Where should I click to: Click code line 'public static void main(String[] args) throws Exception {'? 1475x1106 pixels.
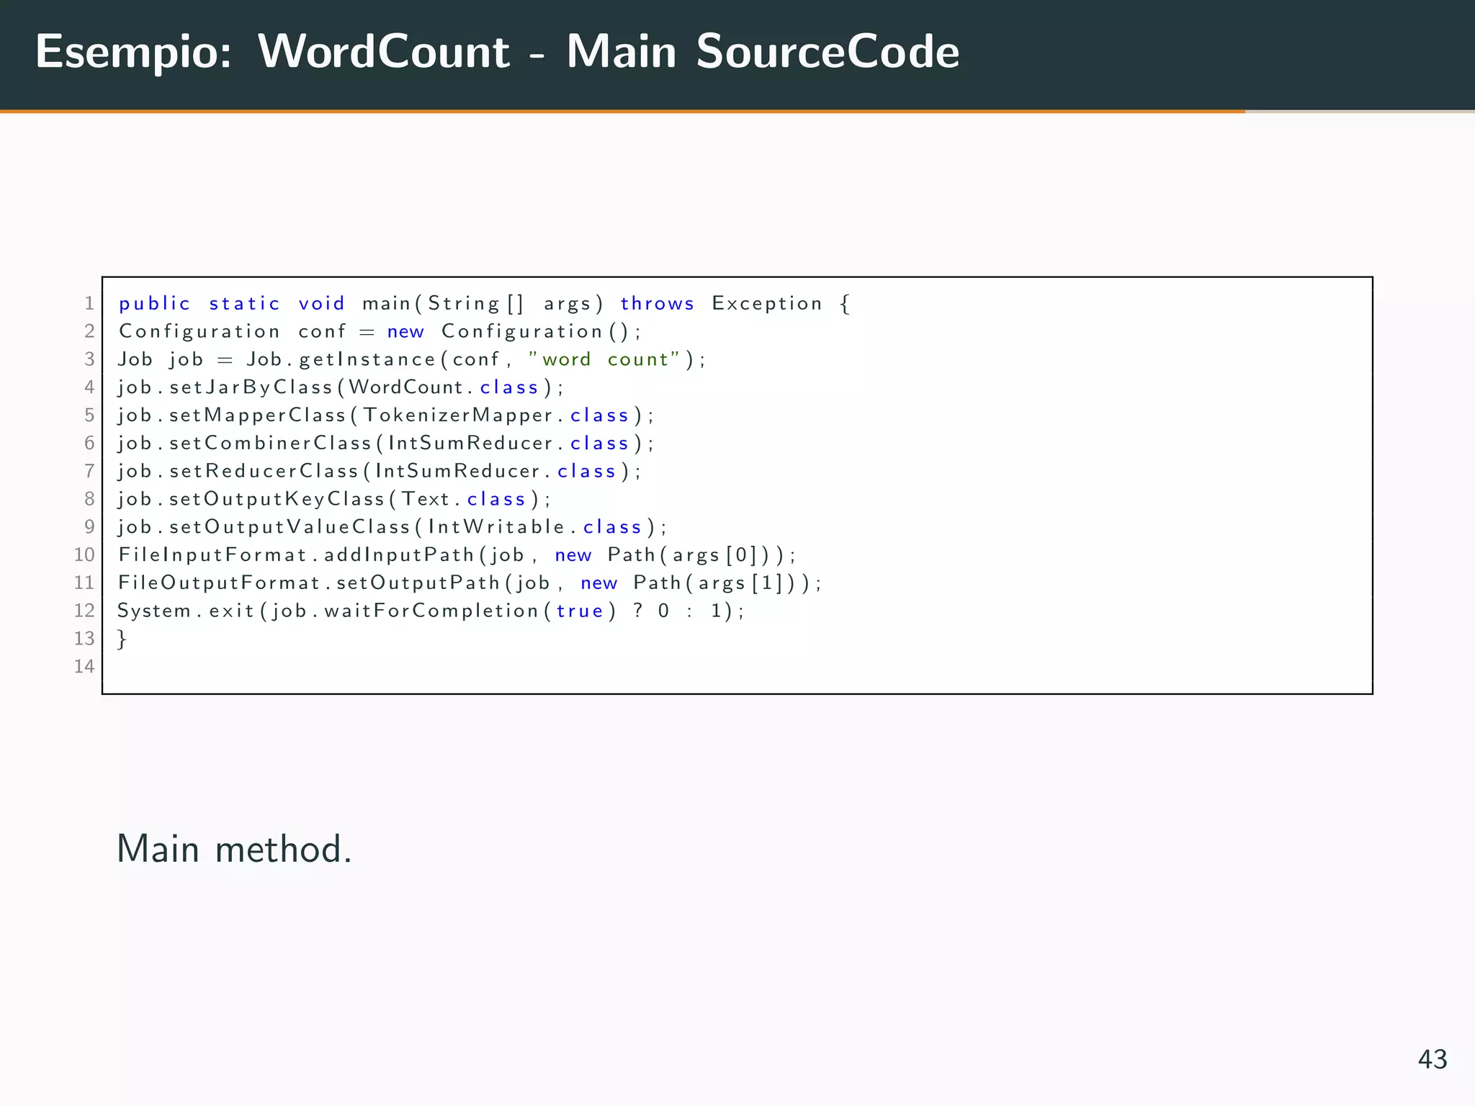click(484, 304)
